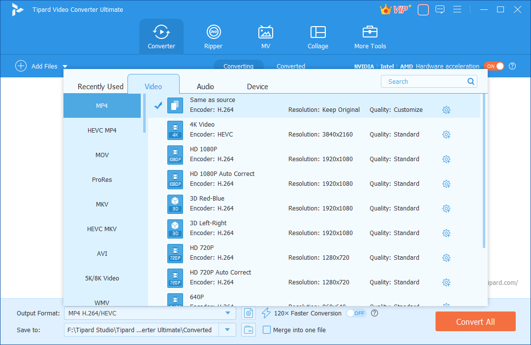Image resolution: width=531 pixels, height=345 pixels.
Task: Select MOV format category
Action: 102,155
